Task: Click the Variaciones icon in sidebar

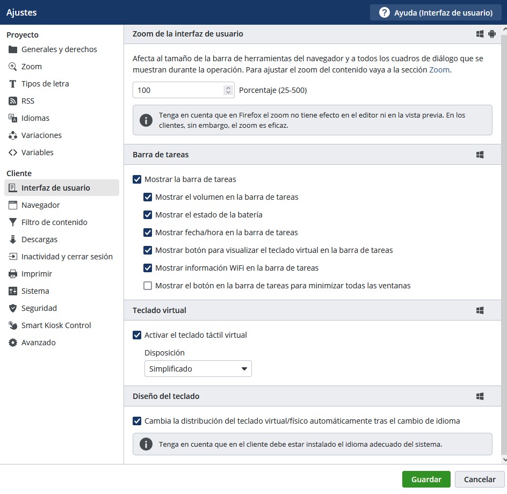Action: [x=13, y=135]
